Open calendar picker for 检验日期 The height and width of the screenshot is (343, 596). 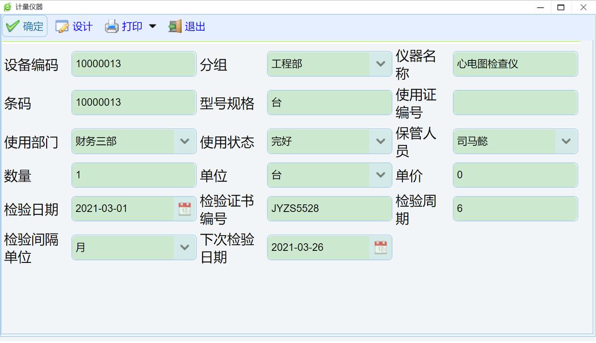[x=185, y=209]
